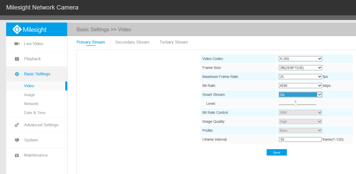
Task: Click the Basic Settings gear icon
Action: [x=17, y=74]
